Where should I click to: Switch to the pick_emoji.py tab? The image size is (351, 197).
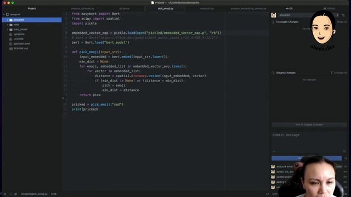click(x=166, y=9)
